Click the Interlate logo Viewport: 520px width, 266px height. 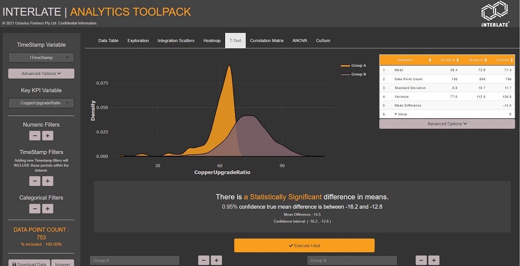coord(495,14)
